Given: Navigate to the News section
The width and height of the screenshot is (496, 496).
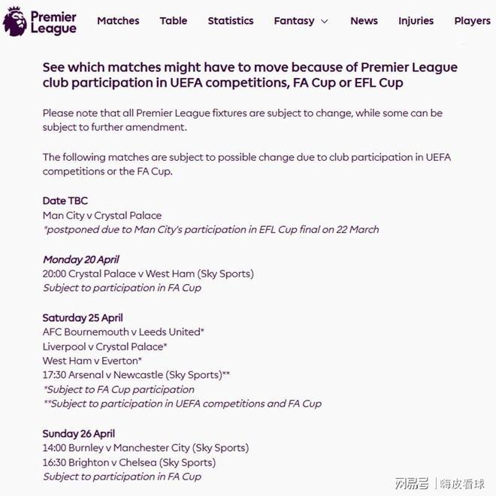Looking at the screenshot, I should (364, 21).
